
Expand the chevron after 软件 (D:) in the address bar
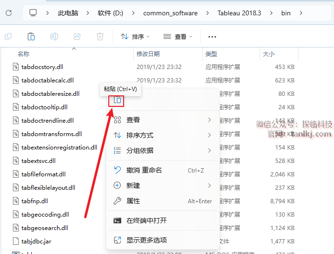pos(133,13)
